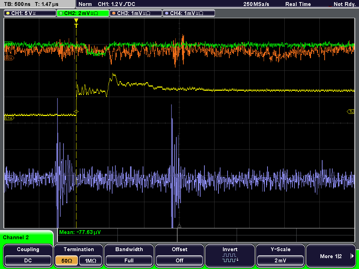Set termination to 1MΩ
The image size is (359, 269).
click(x=90, y=261)
